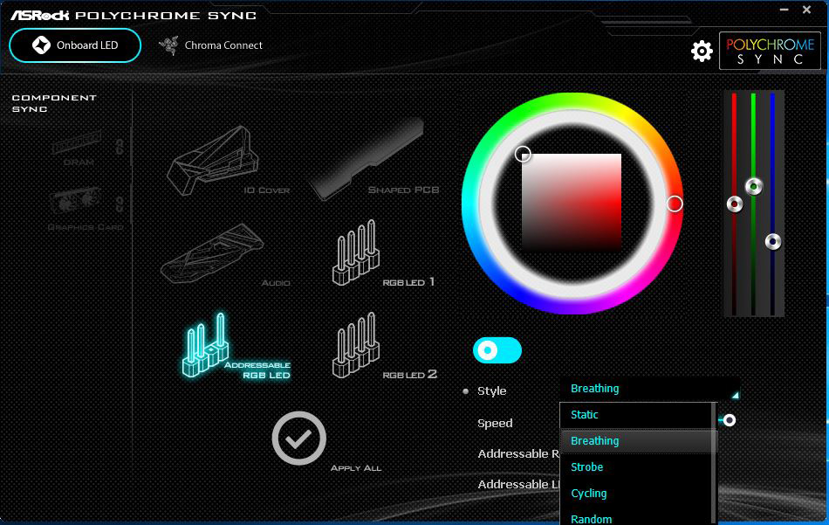This screenshot has height=525, width=829.
Task: Click the Razer Chroma logo icon
Action: (168, 45)
